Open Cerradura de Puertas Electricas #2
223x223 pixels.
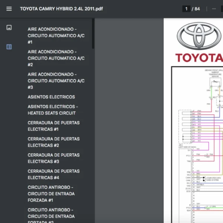(54, 142)
